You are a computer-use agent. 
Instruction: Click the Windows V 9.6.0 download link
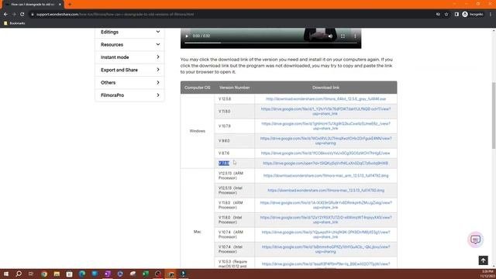click(325, 141)
